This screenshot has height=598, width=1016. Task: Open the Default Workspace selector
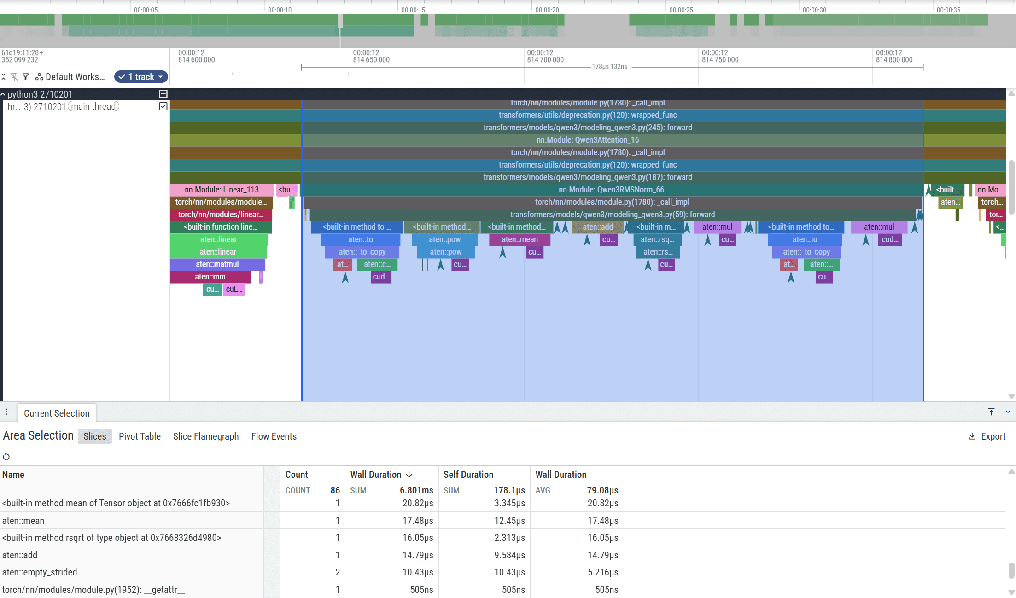(x=70, y=77)
